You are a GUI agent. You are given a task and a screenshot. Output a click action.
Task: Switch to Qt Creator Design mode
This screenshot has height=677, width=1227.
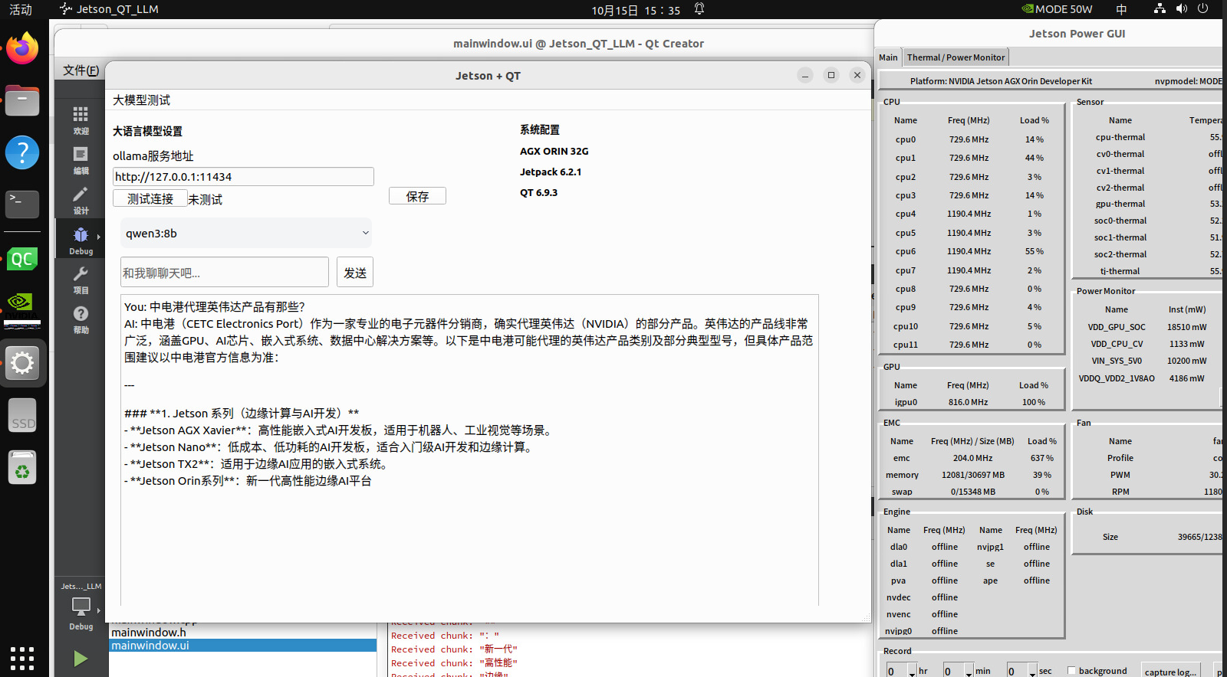click(81, 200)
